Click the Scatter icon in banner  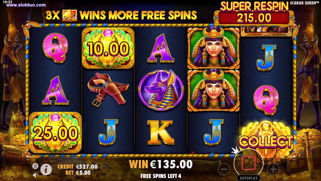pos(69,15)
